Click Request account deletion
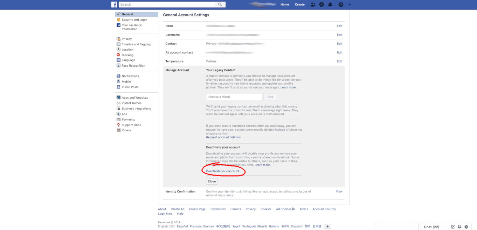Screen dimensions: 477x230 tap(224, 137)
